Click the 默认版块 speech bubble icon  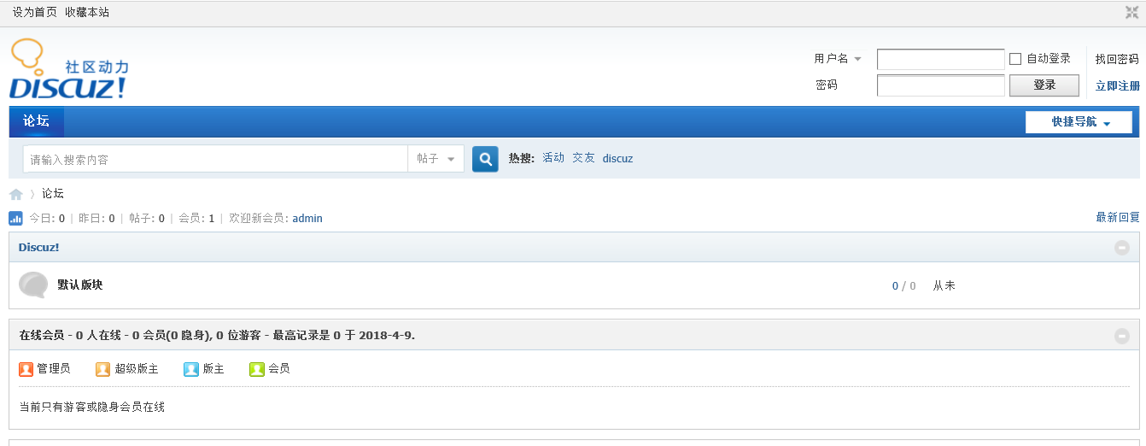click(33, 285)
